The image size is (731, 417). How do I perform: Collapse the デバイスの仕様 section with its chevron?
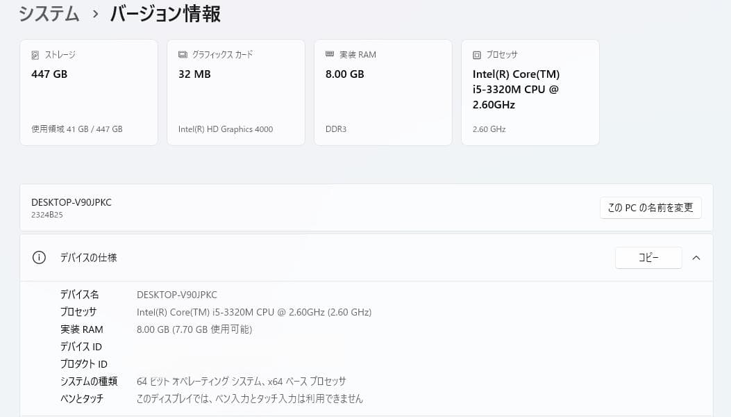696,257
